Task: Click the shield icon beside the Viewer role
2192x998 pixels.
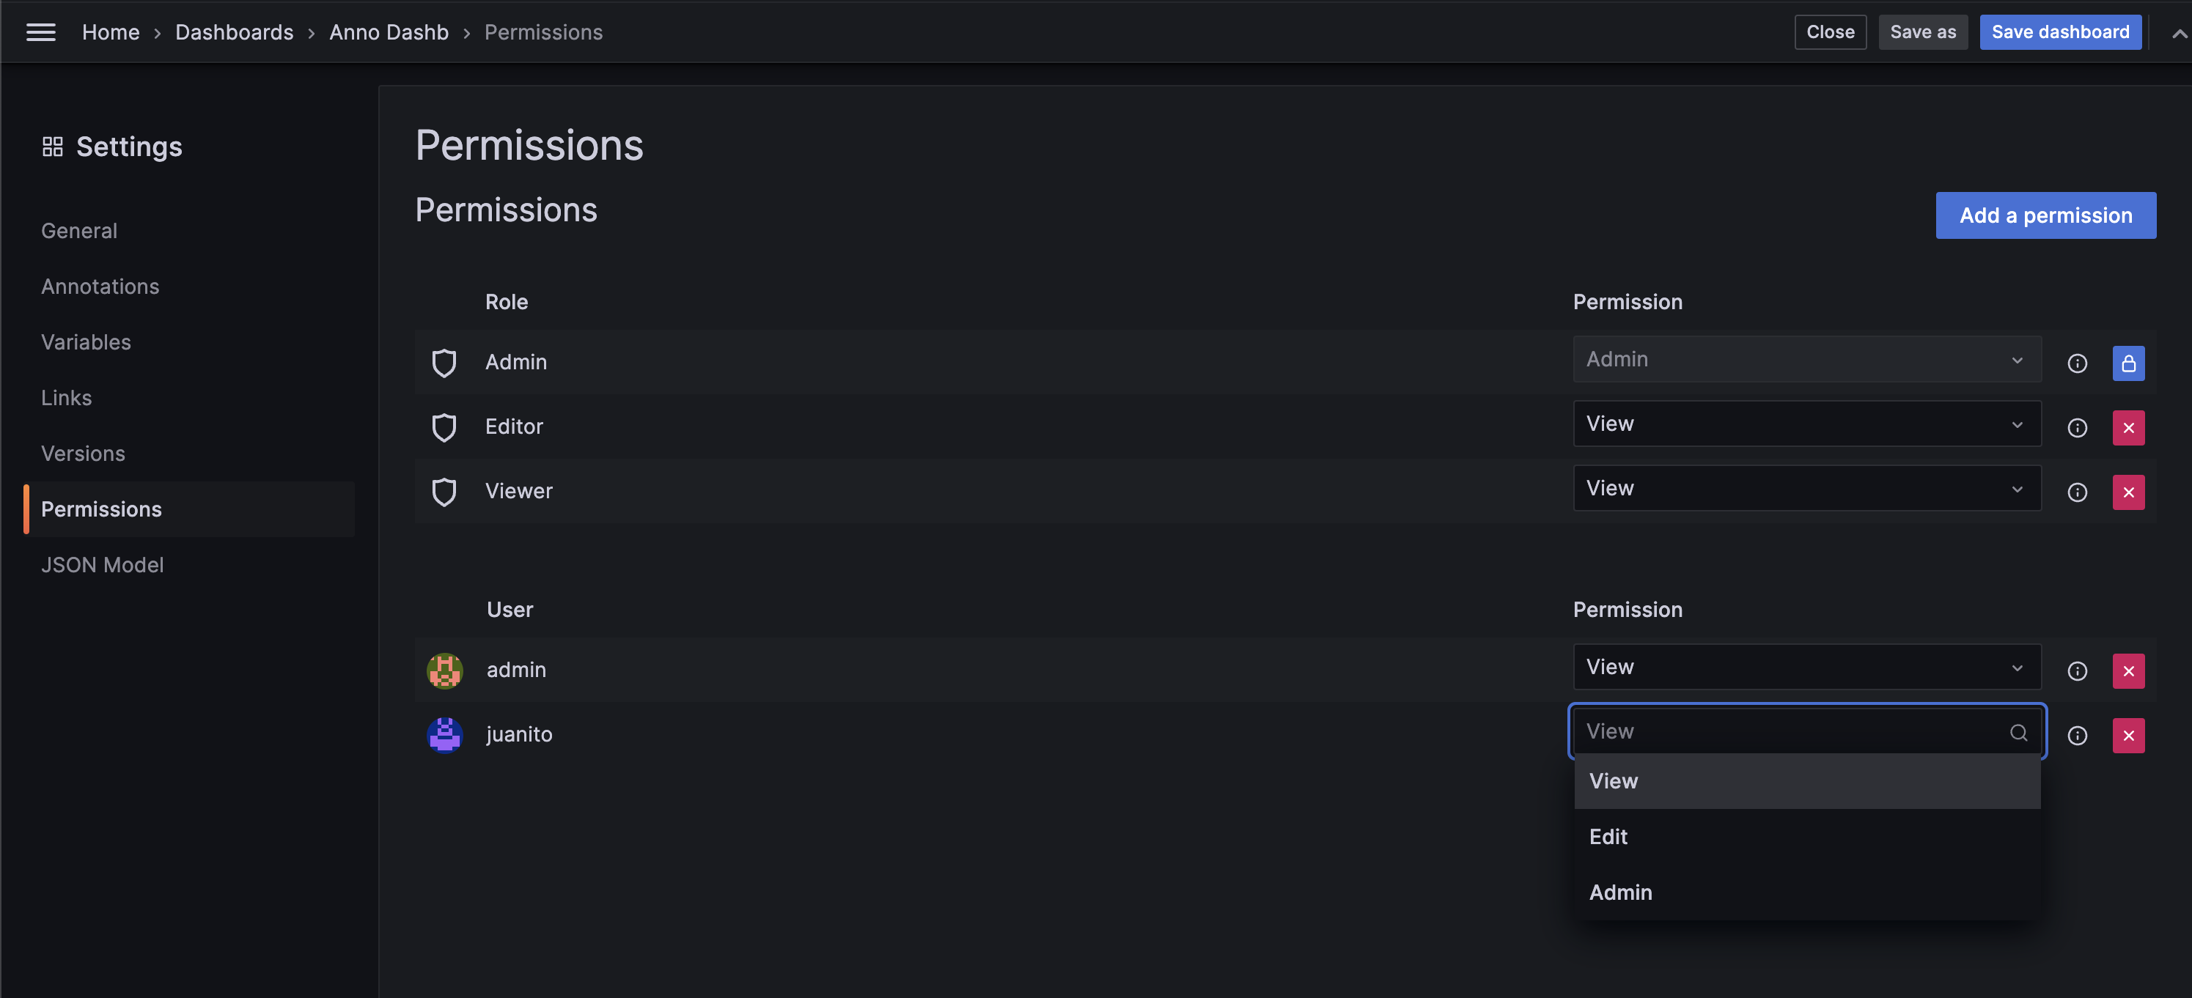Action: [444, 491]
